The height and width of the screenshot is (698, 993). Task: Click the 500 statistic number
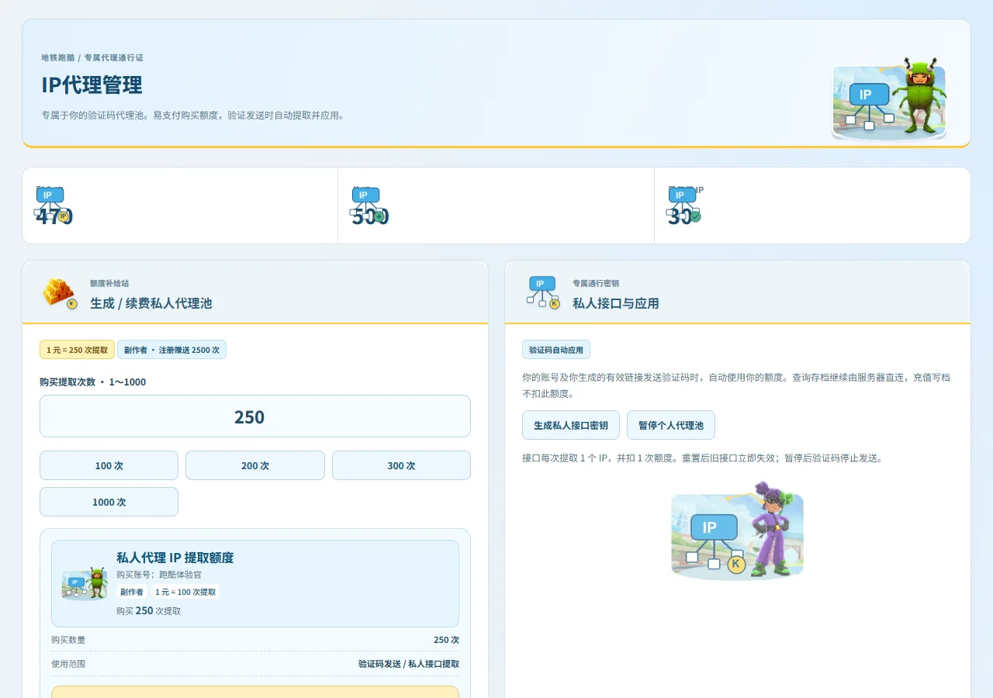(x=370, y=216)
